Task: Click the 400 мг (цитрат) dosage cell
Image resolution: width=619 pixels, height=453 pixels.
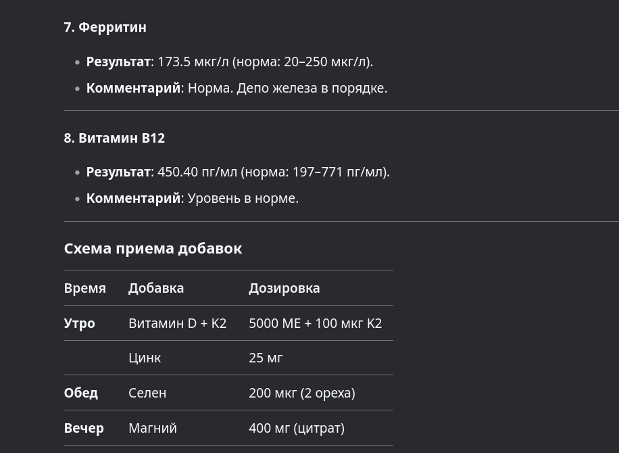Action: point(297,428)
